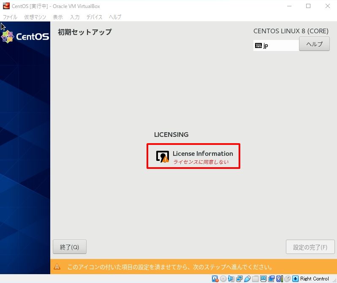
Task: Close the VirtualBox window
Action: [x=328, y=6]
